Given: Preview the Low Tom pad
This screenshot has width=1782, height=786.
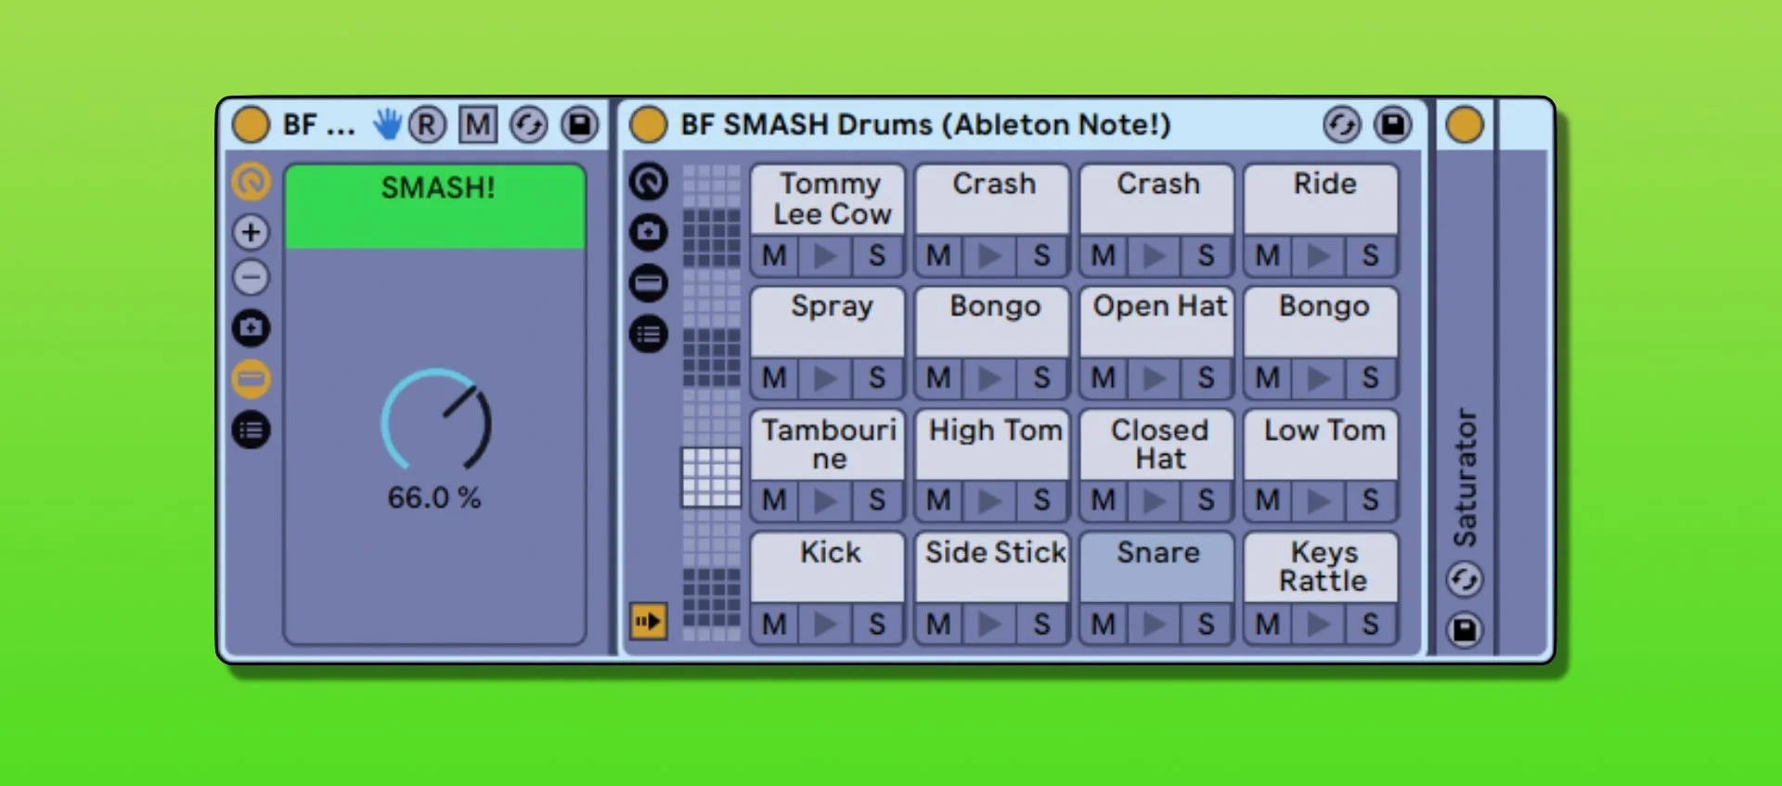Looking at the screenshot, I should click(x=1319, y=501).
